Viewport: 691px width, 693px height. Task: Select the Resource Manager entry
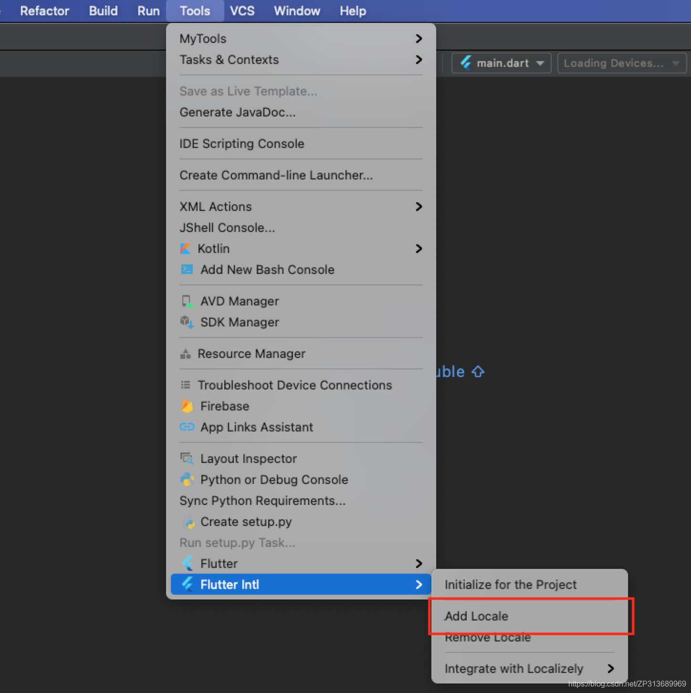tap(301, 354)
